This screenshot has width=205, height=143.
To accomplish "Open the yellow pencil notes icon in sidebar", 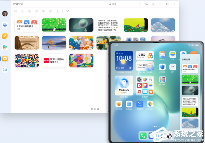I will point(5,36).
